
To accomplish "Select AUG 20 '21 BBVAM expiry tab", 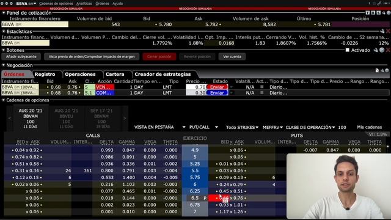I will tap(31, 118).
